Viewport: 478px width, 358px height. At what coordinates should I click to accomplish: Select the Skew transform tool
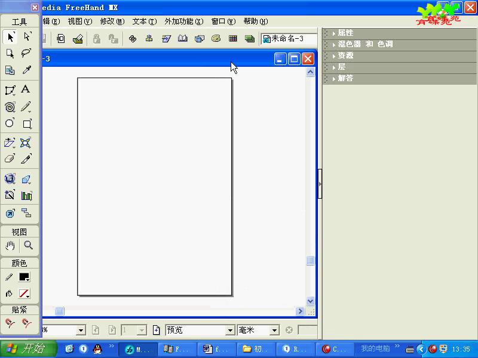(x=10, y=143)
